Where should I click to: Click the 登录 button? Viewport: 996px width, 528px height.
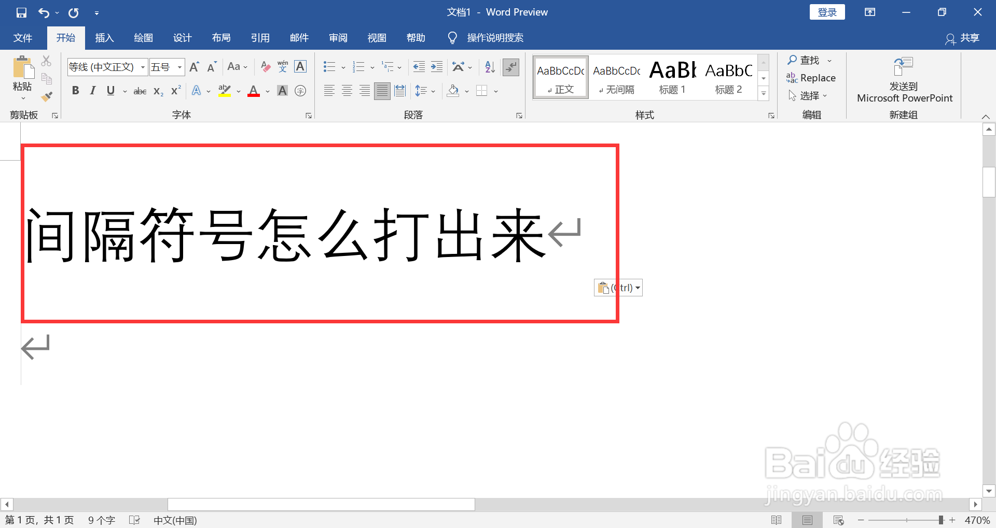point(827,11)
